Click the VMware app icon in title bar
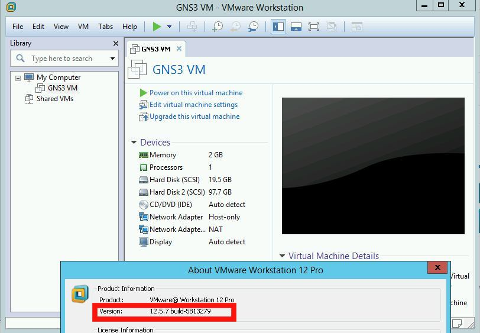480x333 pixels. tap(11, 7)
